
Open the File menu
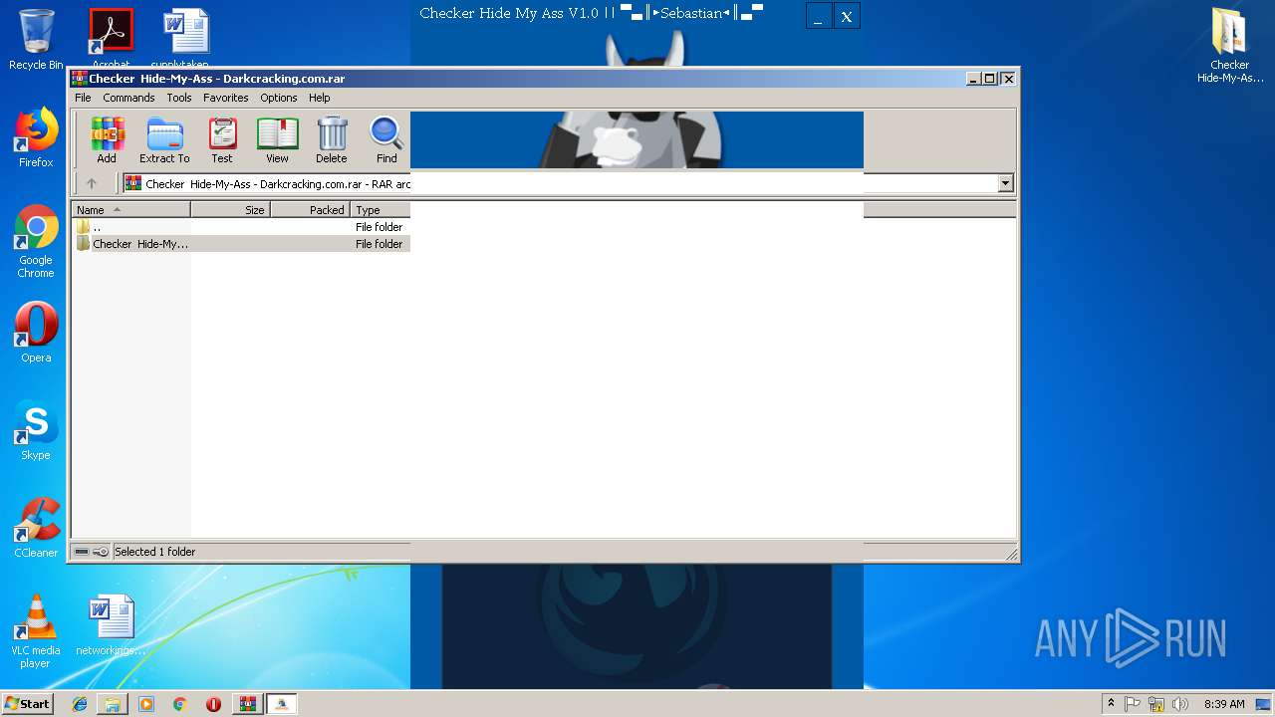pyautogui.click(x=83, y=98)
